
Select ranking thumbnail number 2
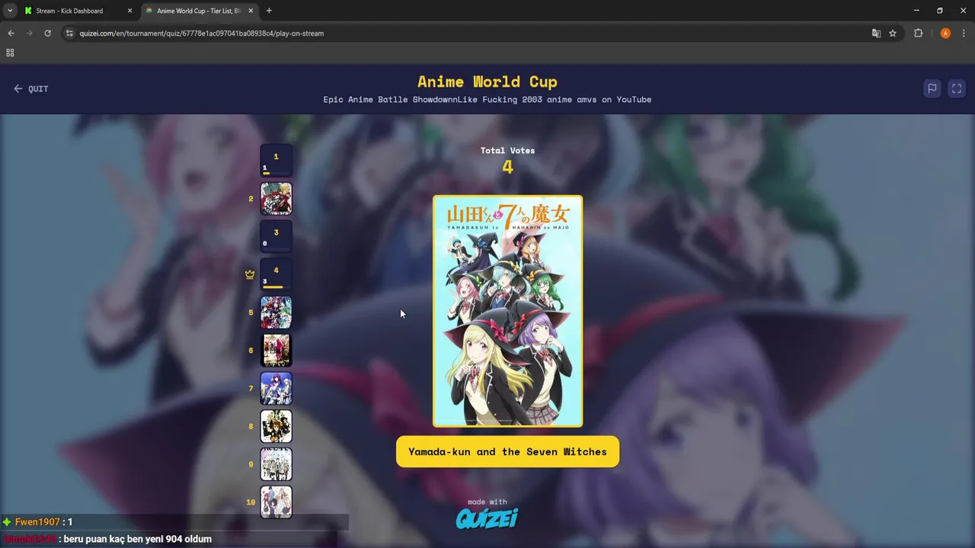coord(276,199)
